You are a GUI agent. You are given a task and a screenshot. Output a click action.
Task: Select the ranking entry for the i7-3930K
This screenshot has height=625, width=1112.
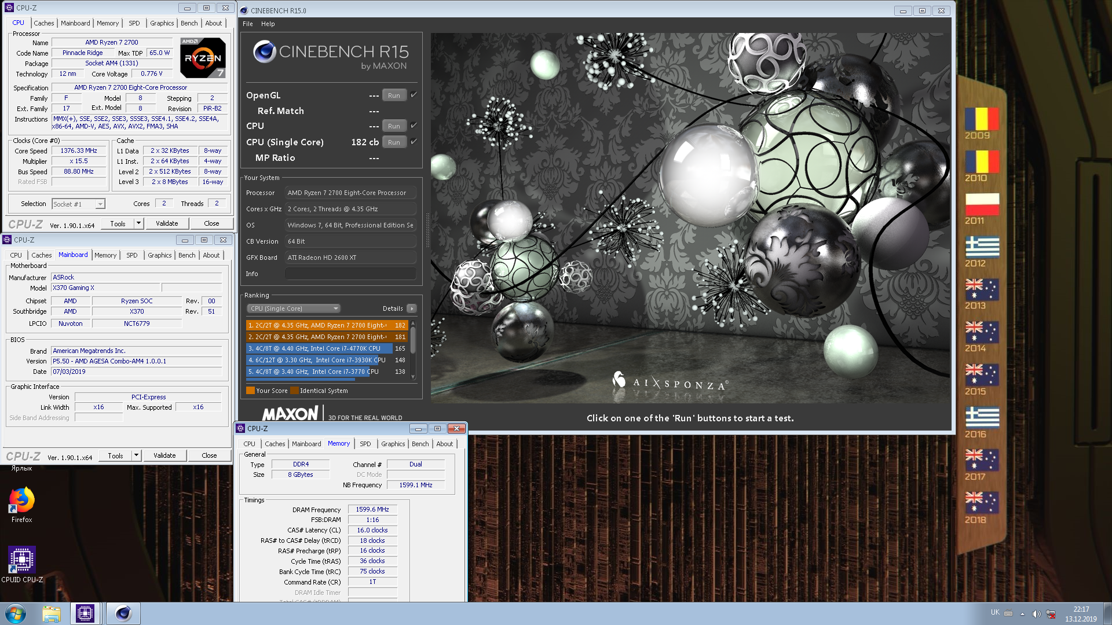[327, 360]
